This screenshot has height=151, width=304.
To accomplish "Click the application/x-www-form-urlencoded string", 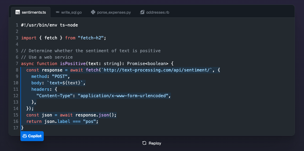I will coord(123,96).
